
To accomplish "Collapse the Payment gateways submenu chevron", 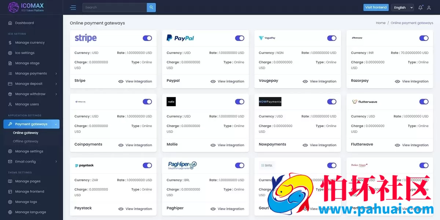I will [x=56, y=124].
